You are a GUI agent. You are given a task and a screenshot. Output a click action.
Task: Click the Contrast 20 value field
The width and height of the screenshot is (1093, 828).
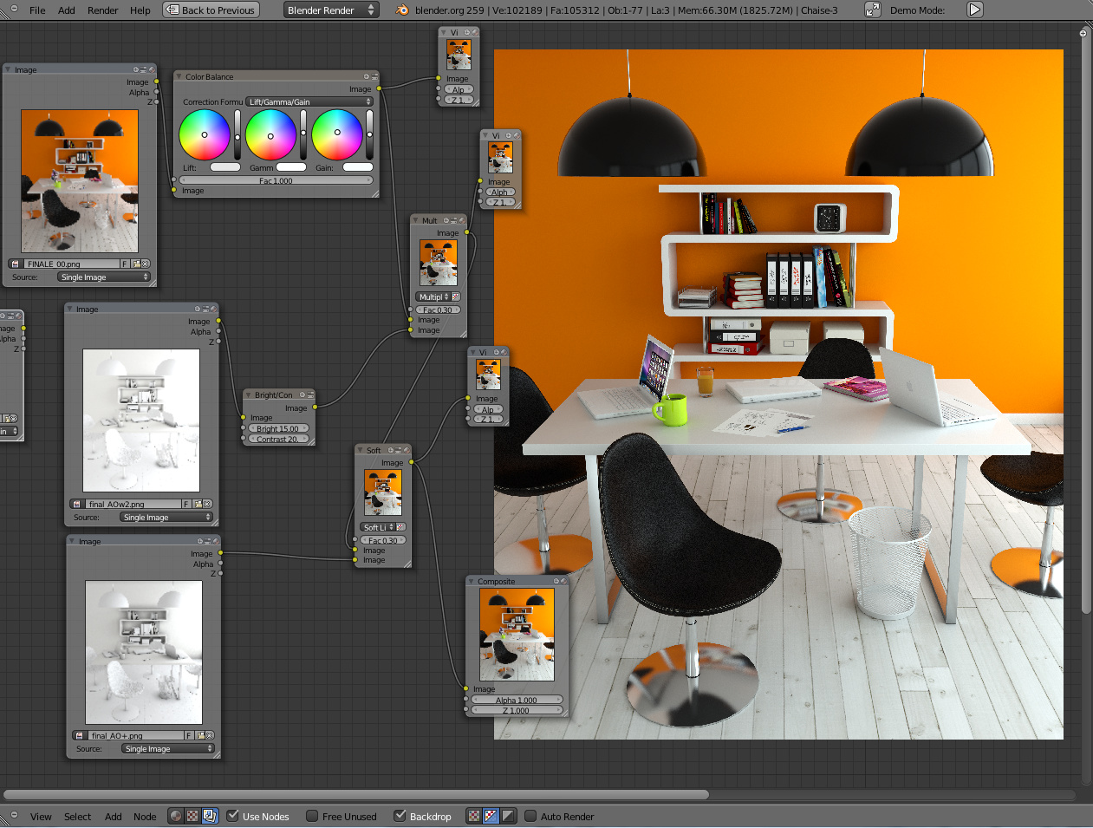(x=277, y=439)
